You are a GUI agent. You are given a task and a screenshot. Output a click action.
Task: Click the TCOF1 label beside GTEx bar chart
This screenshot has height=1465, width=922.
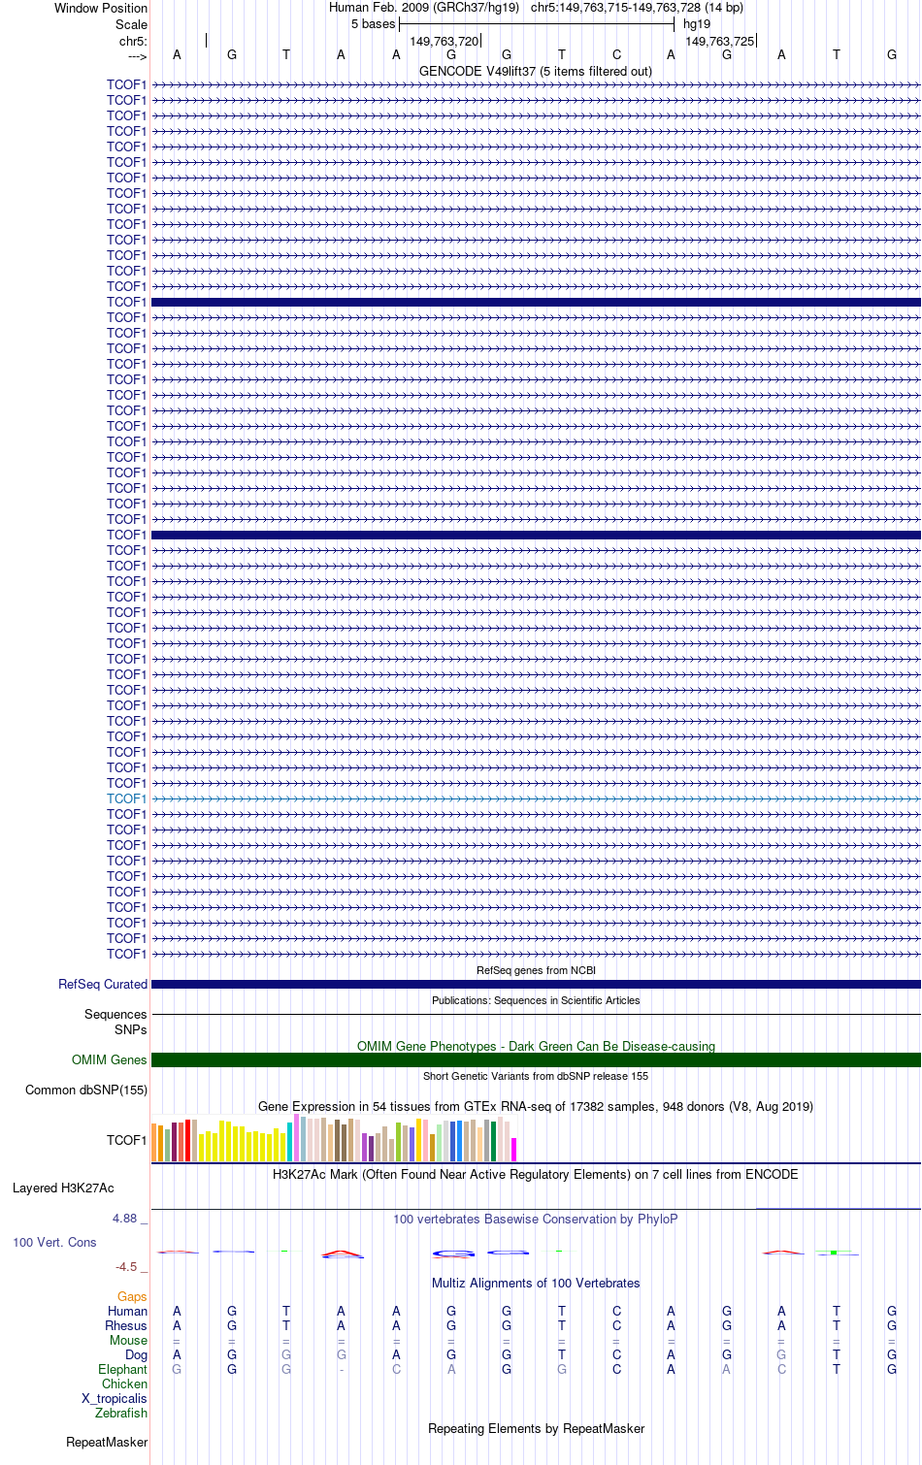126,1140
